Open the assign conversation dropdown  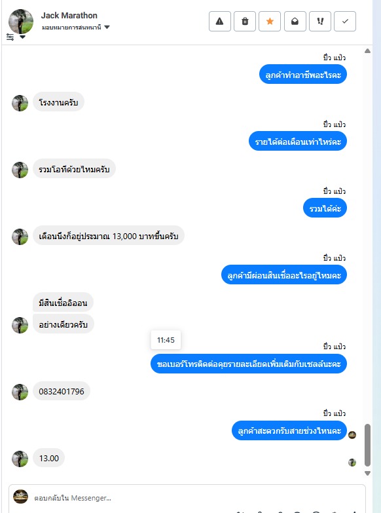pyautogui.click(x=75, y=27)
